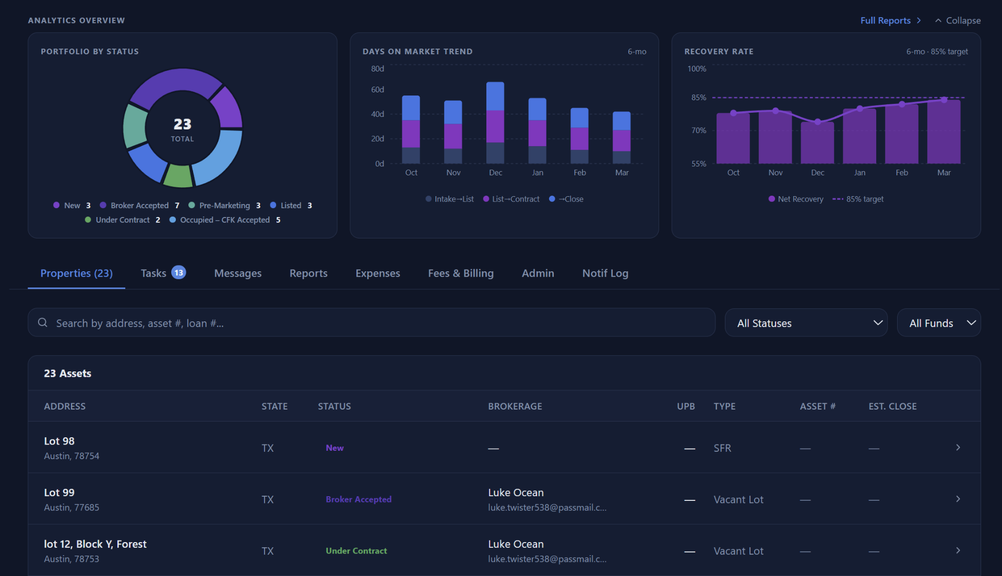
Task: Toggle New legend item in portfolio chart
Action: pos(72,206)
